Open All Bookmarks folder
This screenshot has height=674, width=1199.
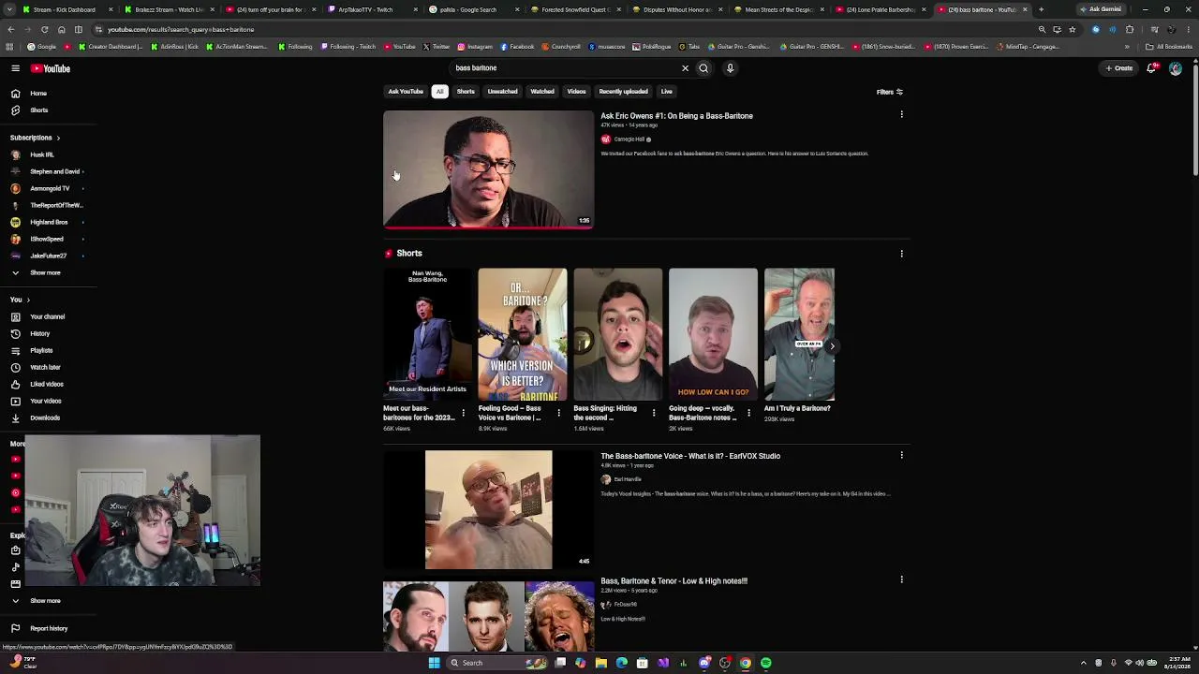[x=1169, y=47]
